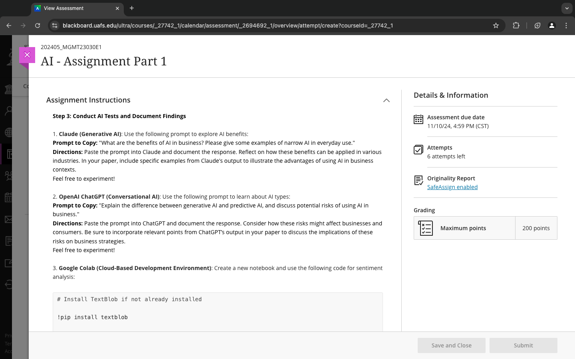575x359 pixels.
Task: Collapse the Assignment Instructions section
Action: [x=386, y=100]
